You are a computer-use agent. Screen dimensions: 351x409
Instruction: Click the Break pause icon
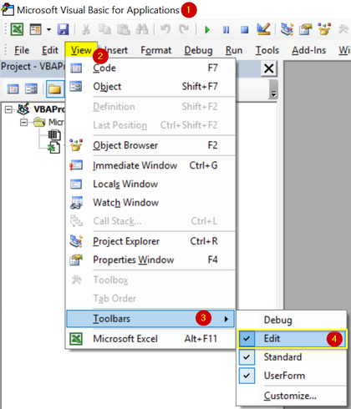(x=226, y=29)
